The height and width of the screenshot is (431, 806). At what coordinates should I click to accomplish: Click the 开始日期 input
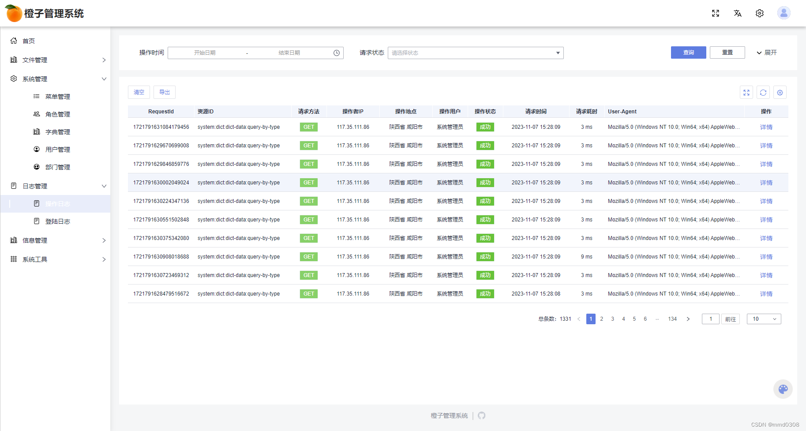tap(205, 53)
